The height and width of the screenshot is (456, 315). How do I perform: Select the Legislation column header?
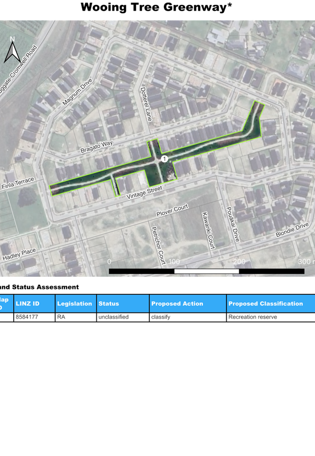click(x=75, y=304)
